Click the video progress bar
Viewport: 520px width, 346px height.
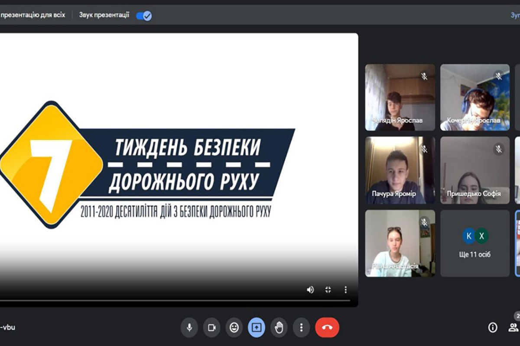click(x=175, y=301)
